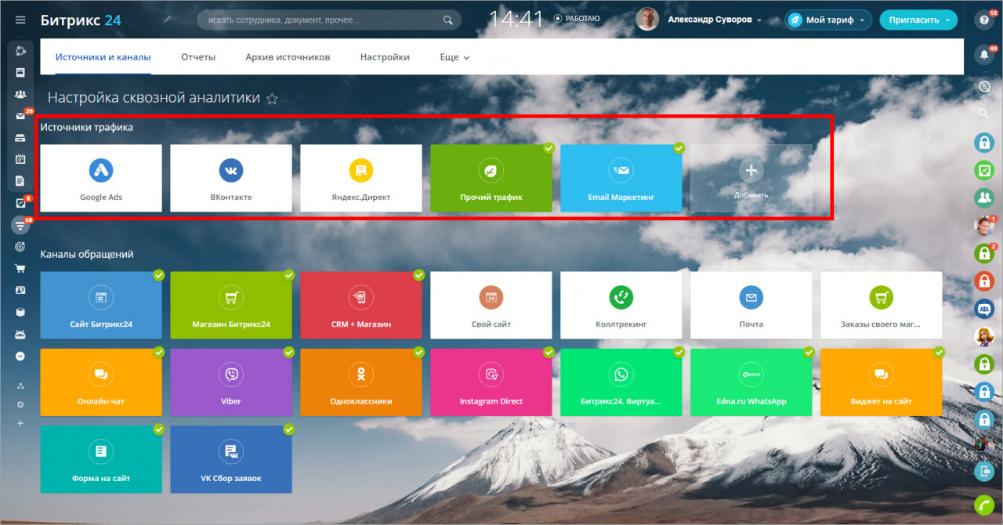Open help question mark icon

[984, 20]
